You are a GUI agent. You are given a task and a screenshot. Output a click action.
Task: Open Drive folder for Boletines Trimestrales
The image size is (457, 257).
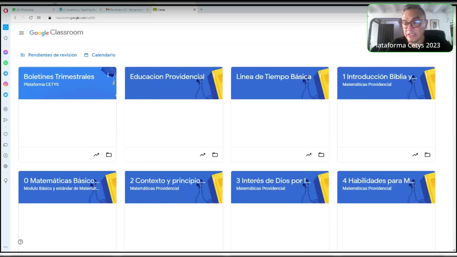[x=109, y=155]
